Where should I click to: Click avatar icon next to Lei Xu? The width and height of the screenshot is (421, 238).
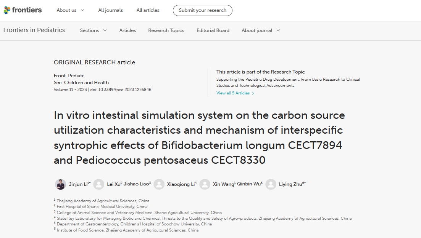pos(98,184)
